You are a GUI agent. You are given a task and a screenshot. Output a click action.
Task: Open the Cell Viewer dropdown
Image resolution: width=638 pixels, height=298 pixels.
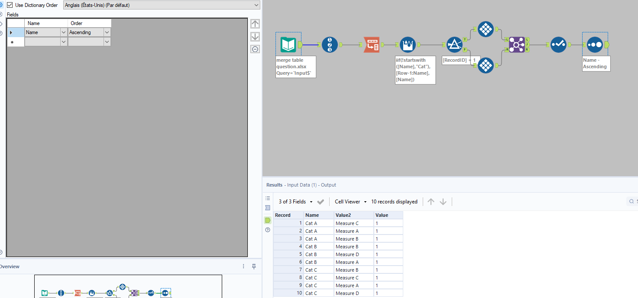click(350, 201)
